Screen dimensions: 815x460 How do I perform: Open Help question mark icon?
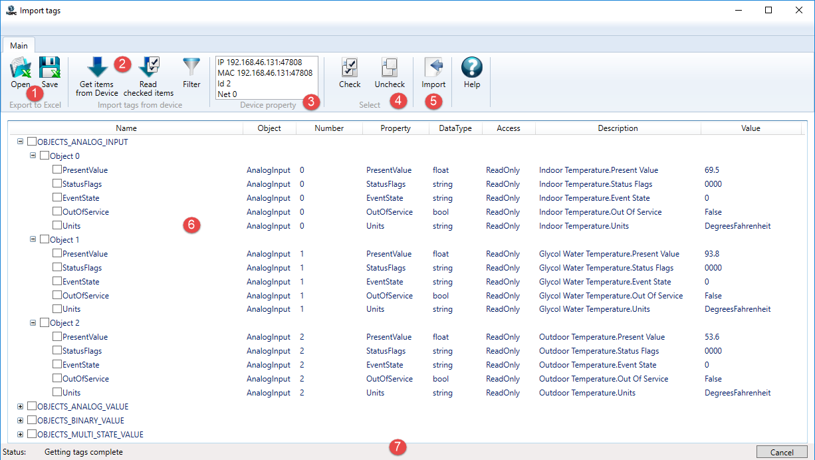(472, 68)
